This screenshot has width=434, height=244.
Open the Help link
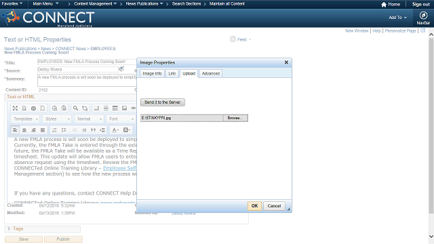377,30
